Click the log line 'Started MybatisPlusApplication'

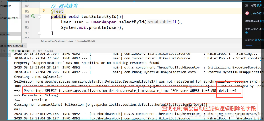pyautogui.click(x=139, y=72)
